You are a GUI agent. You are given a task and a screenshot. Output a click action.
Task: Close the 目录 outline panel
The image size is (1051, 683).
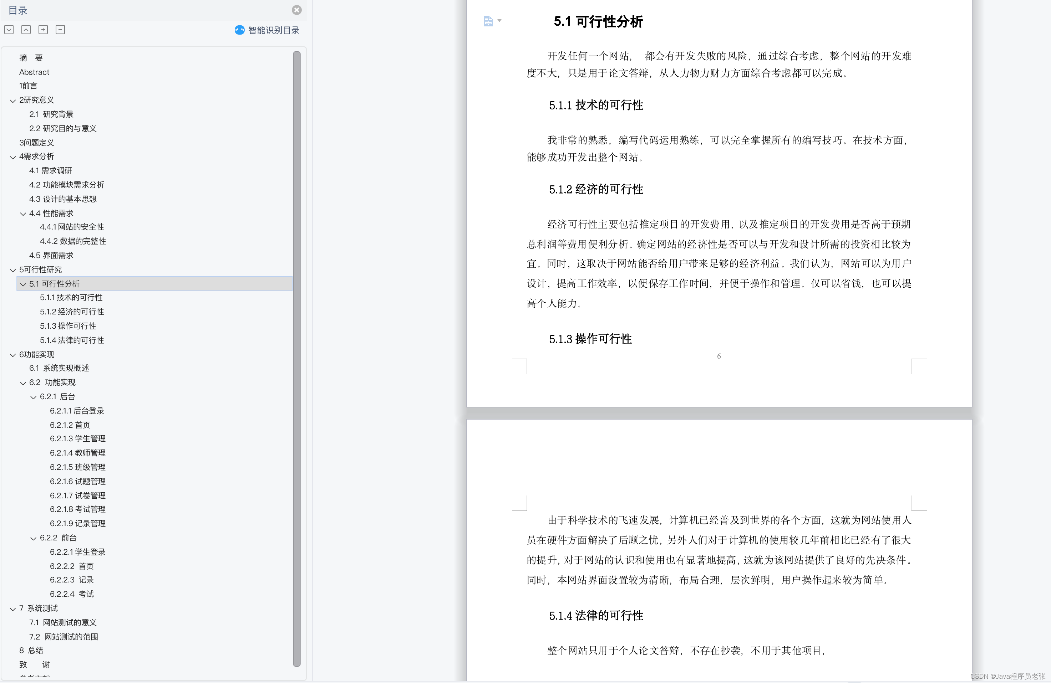(297, 10)
